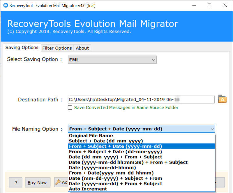The image size is (233, 193).
Task: Open the Select Saving Option EML dropdown
Action: 112,60
